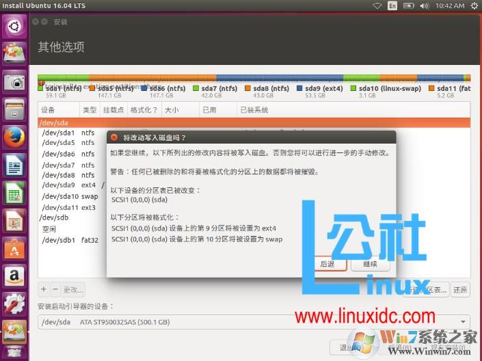Click the dialog line ending in swap
This screenshot has width=482, height=361.
coord(197,239)
